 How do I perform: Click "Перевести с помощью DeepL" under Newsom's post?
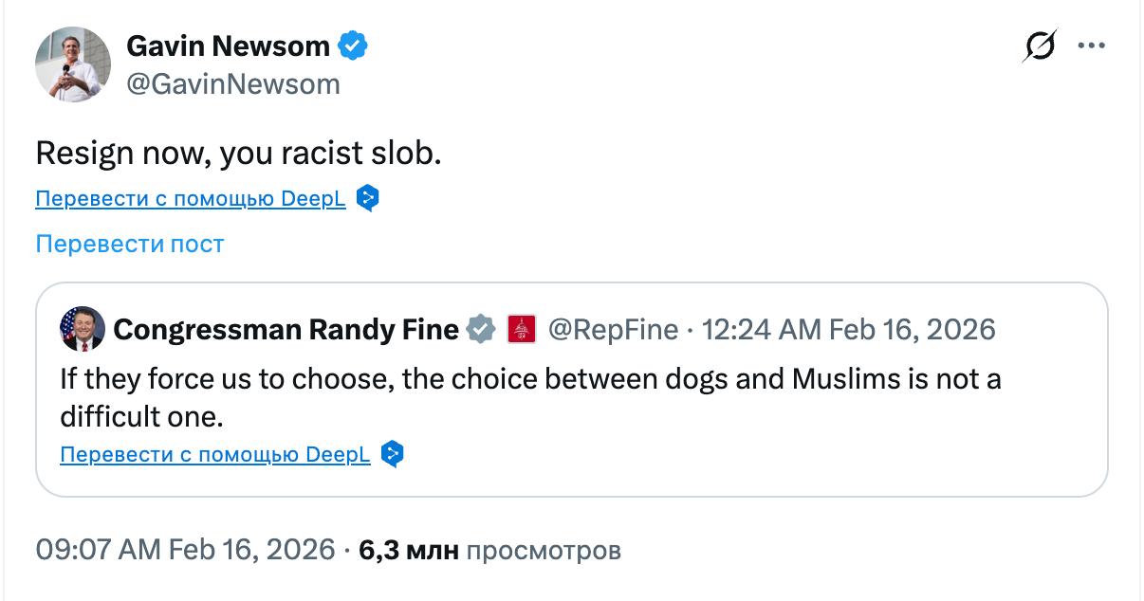190,199
